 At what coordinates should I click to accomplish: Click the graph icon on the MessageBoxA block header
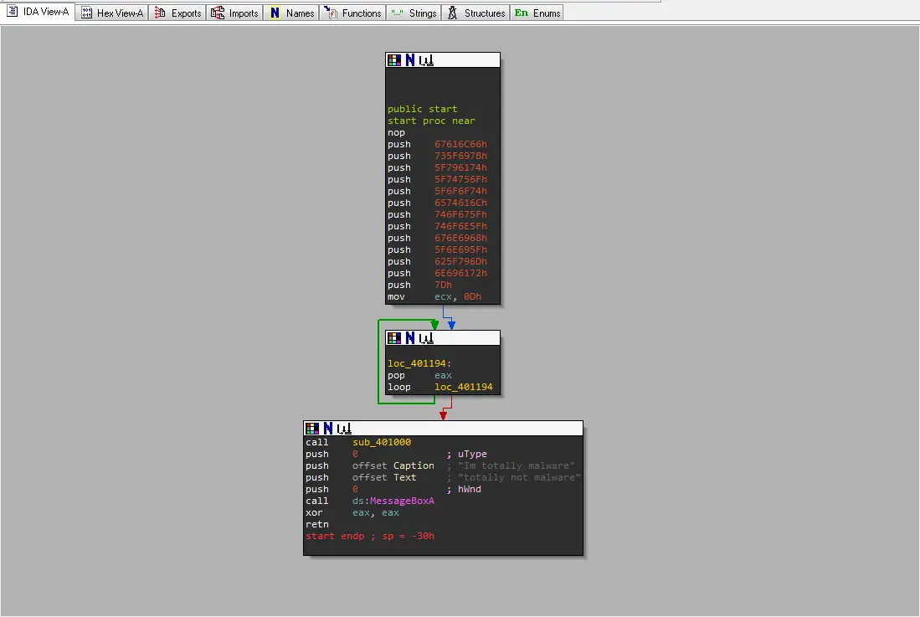pos(345,429)
